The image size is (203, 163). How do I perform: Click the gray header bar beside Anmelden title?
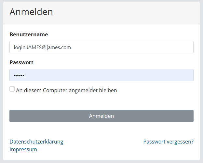pos(130,13)
